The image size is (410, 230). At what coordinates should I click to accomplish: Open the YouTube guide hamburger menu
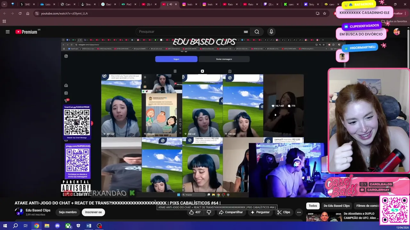click(x=8, y=32)
